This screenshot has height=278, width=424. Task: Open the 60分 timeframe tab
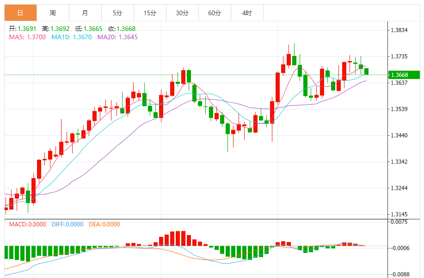click(x=215, y=12)
